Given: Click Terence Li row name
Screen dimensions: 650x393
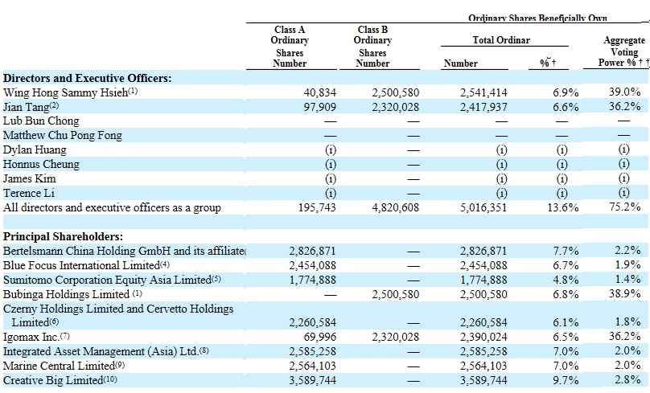Looking at the screenshot, I should point(29,194).
